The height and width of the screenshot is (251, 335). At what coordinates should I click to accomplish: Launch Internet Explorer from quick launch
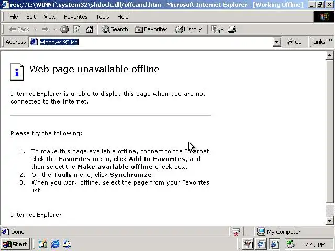pos(55,244)
